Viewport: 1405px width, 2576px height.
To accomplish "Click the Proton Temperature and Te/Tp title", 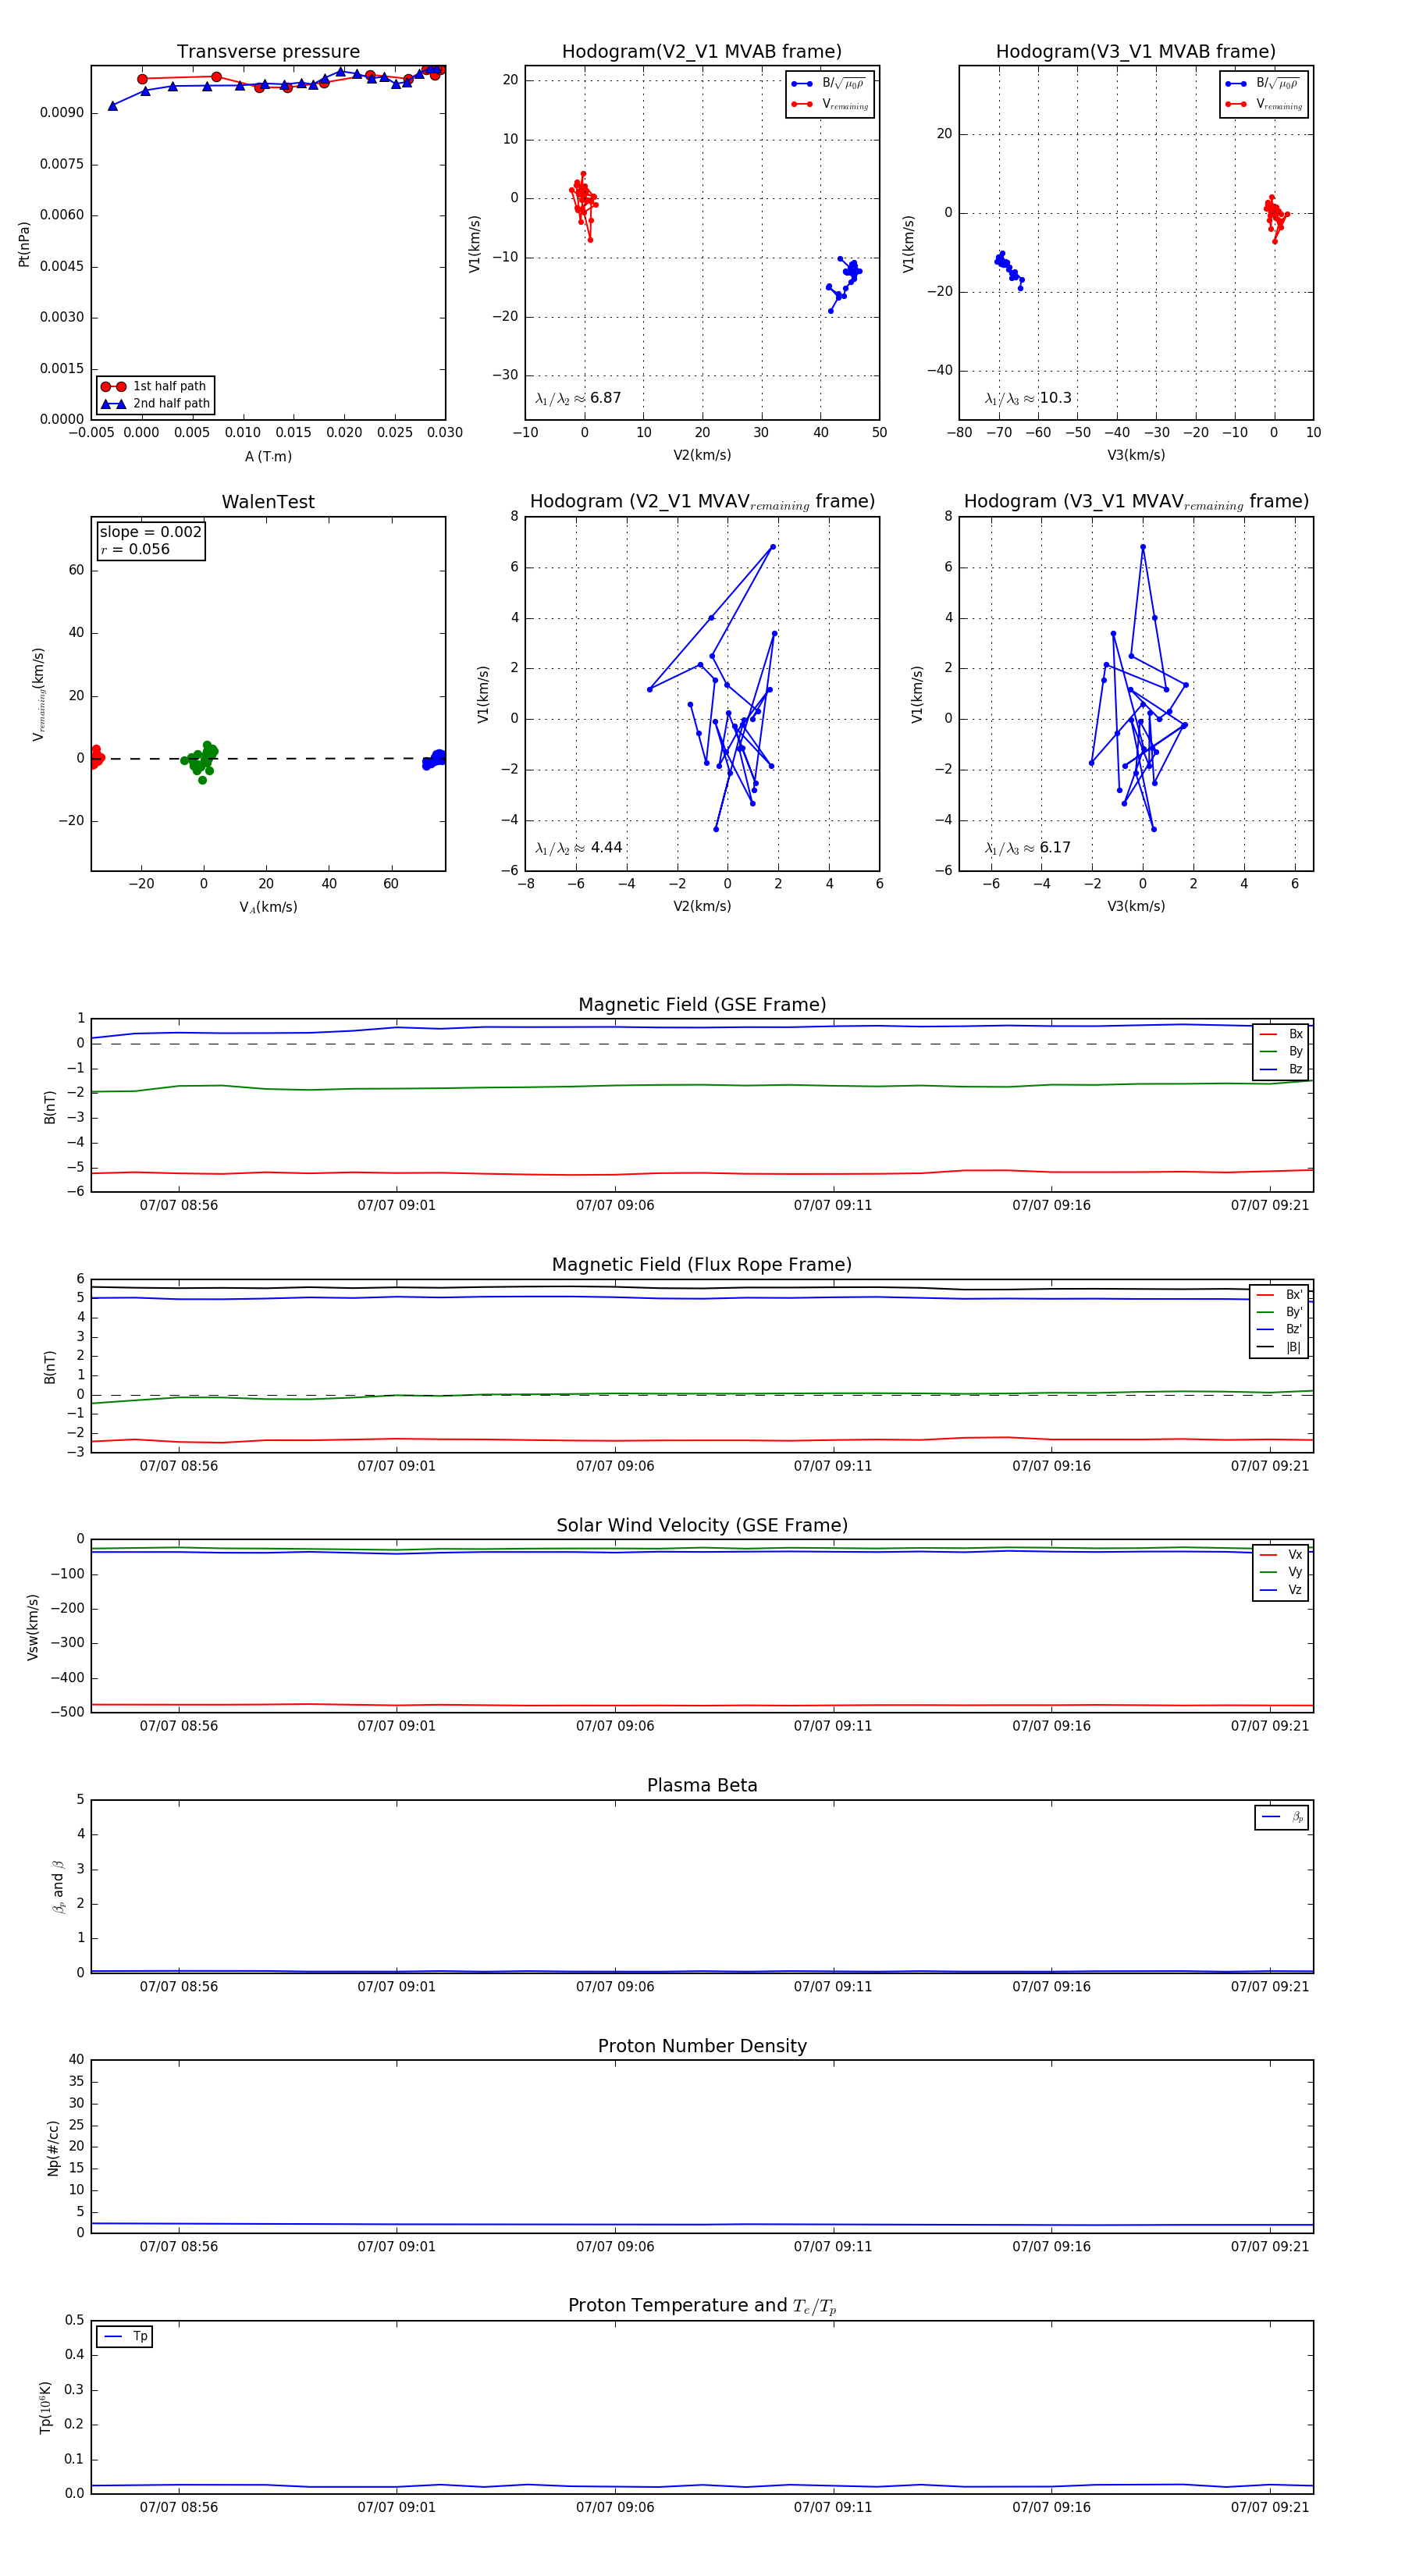I will pos(702,2306).
